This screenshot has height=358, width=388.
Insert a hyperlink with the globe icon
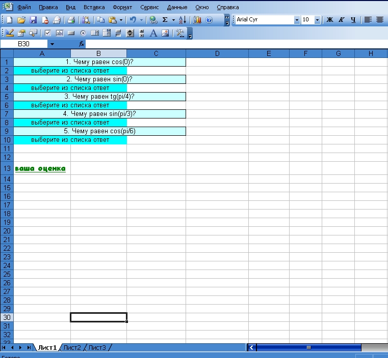click(x=153, y=20)
